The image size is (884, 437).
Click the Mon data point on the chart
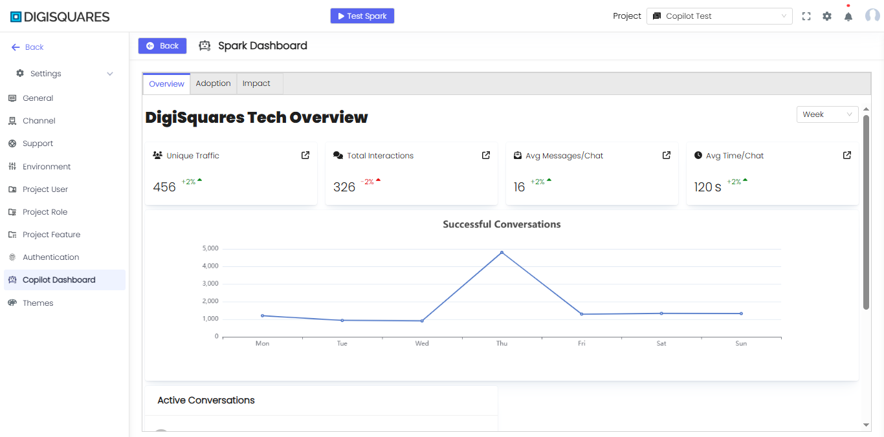[x=262, y=315]
